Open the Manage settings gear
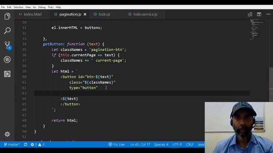 (7, 134)
